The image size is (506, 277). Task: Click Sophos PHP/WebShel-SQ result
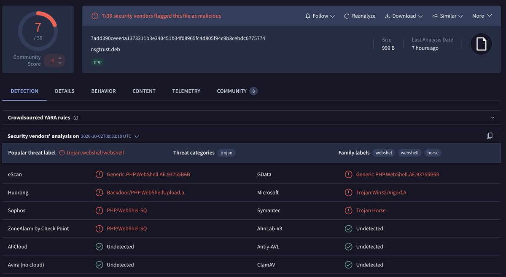[127, 210]
